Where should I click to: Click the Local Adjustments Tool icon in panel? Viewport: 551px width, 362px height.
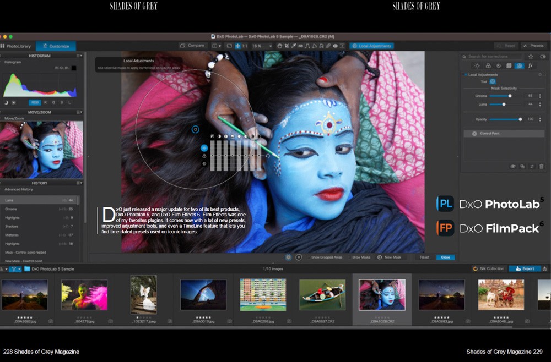[x=493, y=81]
